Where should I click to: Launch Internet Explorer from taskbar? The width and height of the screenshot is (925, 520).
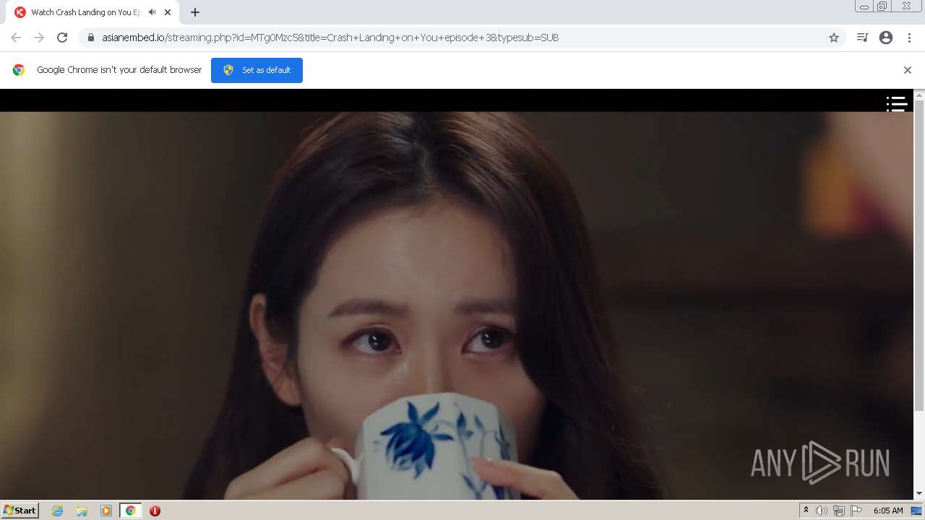pyautogui.click(x=58, y=511)
